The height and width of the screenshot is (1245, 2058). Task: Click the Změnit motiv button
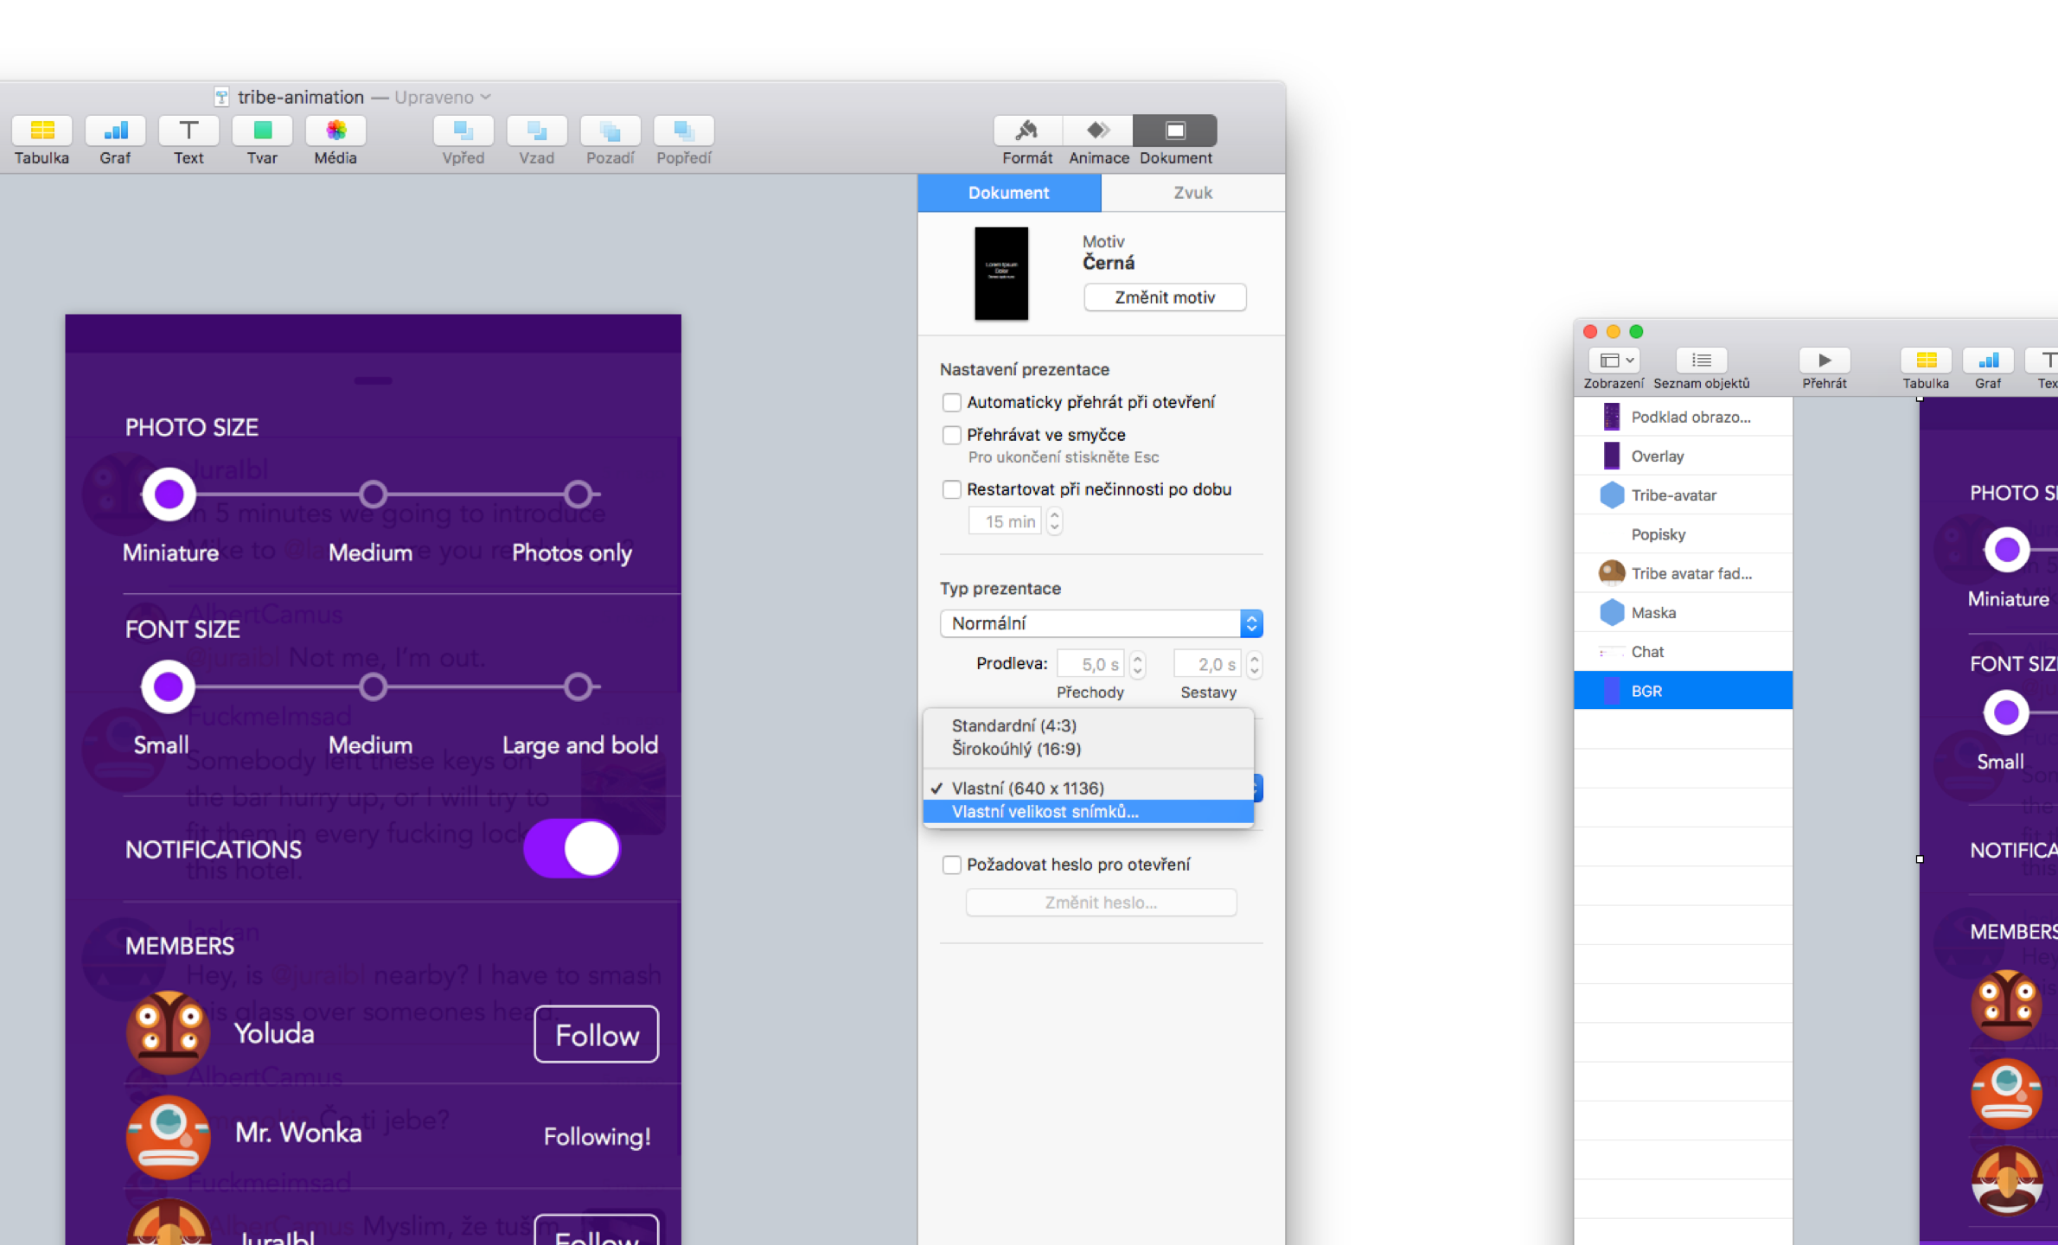pos(1164,297)
